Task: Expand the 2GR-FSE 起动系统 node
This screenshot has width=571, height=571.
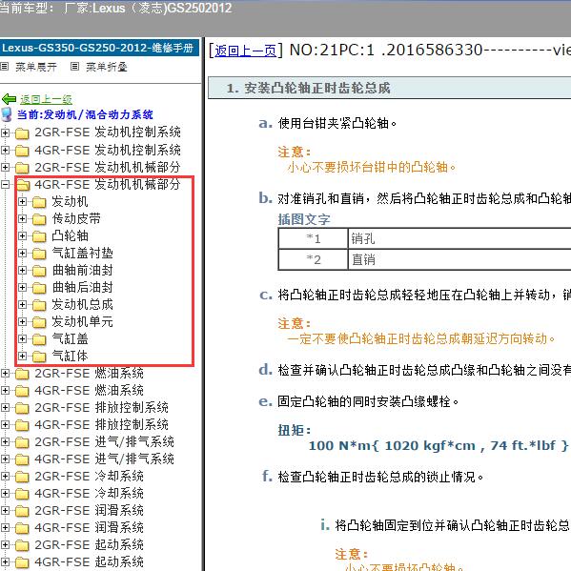Action: pos(5,544)
